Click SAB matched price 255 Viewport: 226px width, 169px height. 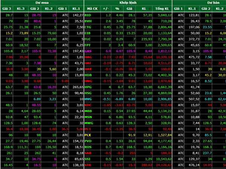point(133,153)
